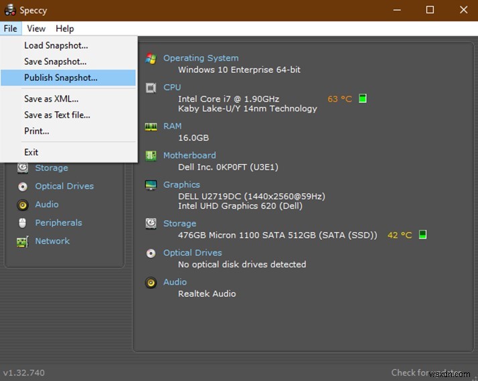This screenshot has height=381, width=478.
Task: Click DELL U2719DC monitor entry
Action: pos(252,197)
